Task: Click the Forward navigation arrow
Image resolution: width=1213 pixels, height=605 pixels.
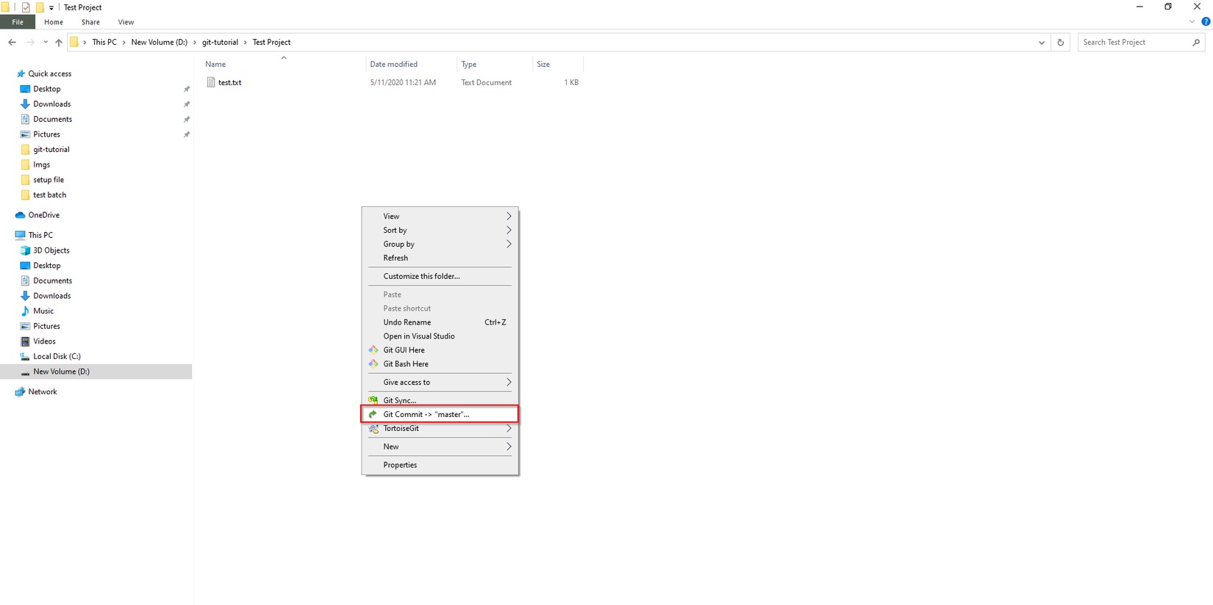Action: tap(30, 43)
